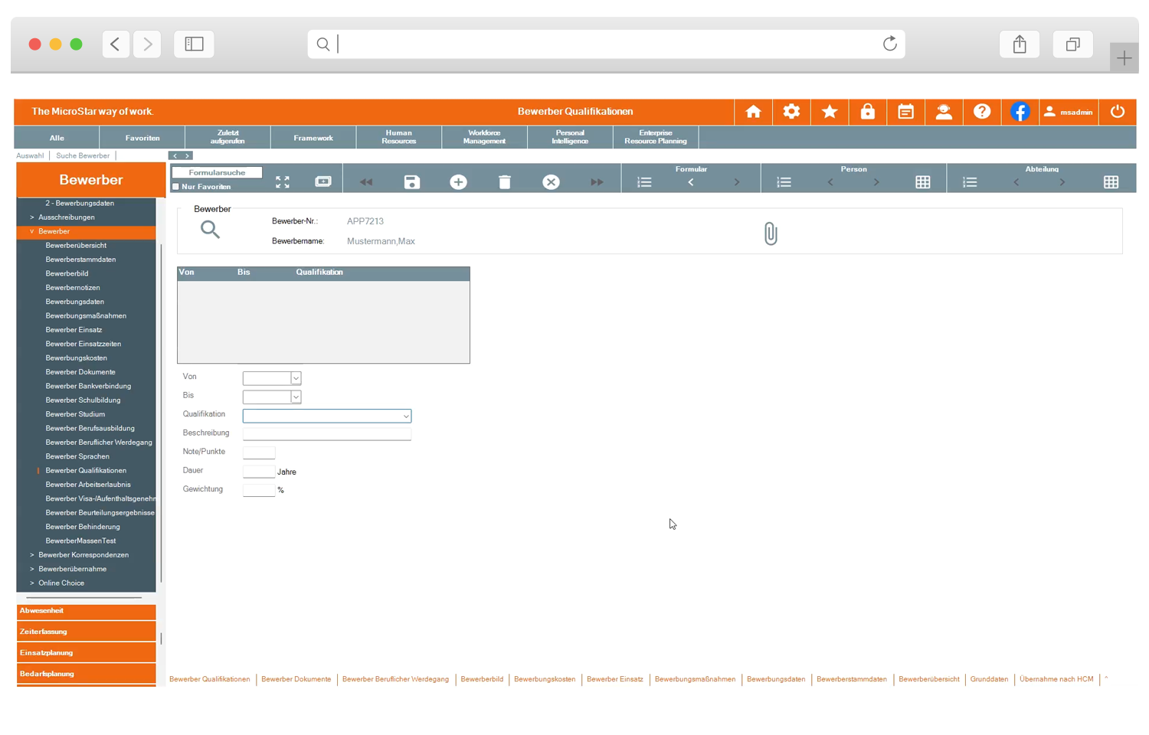The width and height of the screenshot is (1149, 735).
Task: Collapse the Bewerber tree node
Action: [31, 231]
